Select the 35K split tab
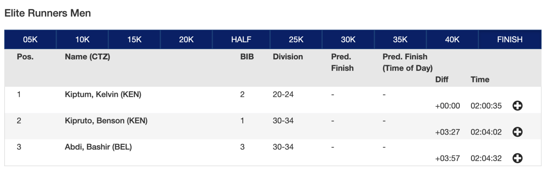This screenshot has width=547, height=173. coord(400,40)
